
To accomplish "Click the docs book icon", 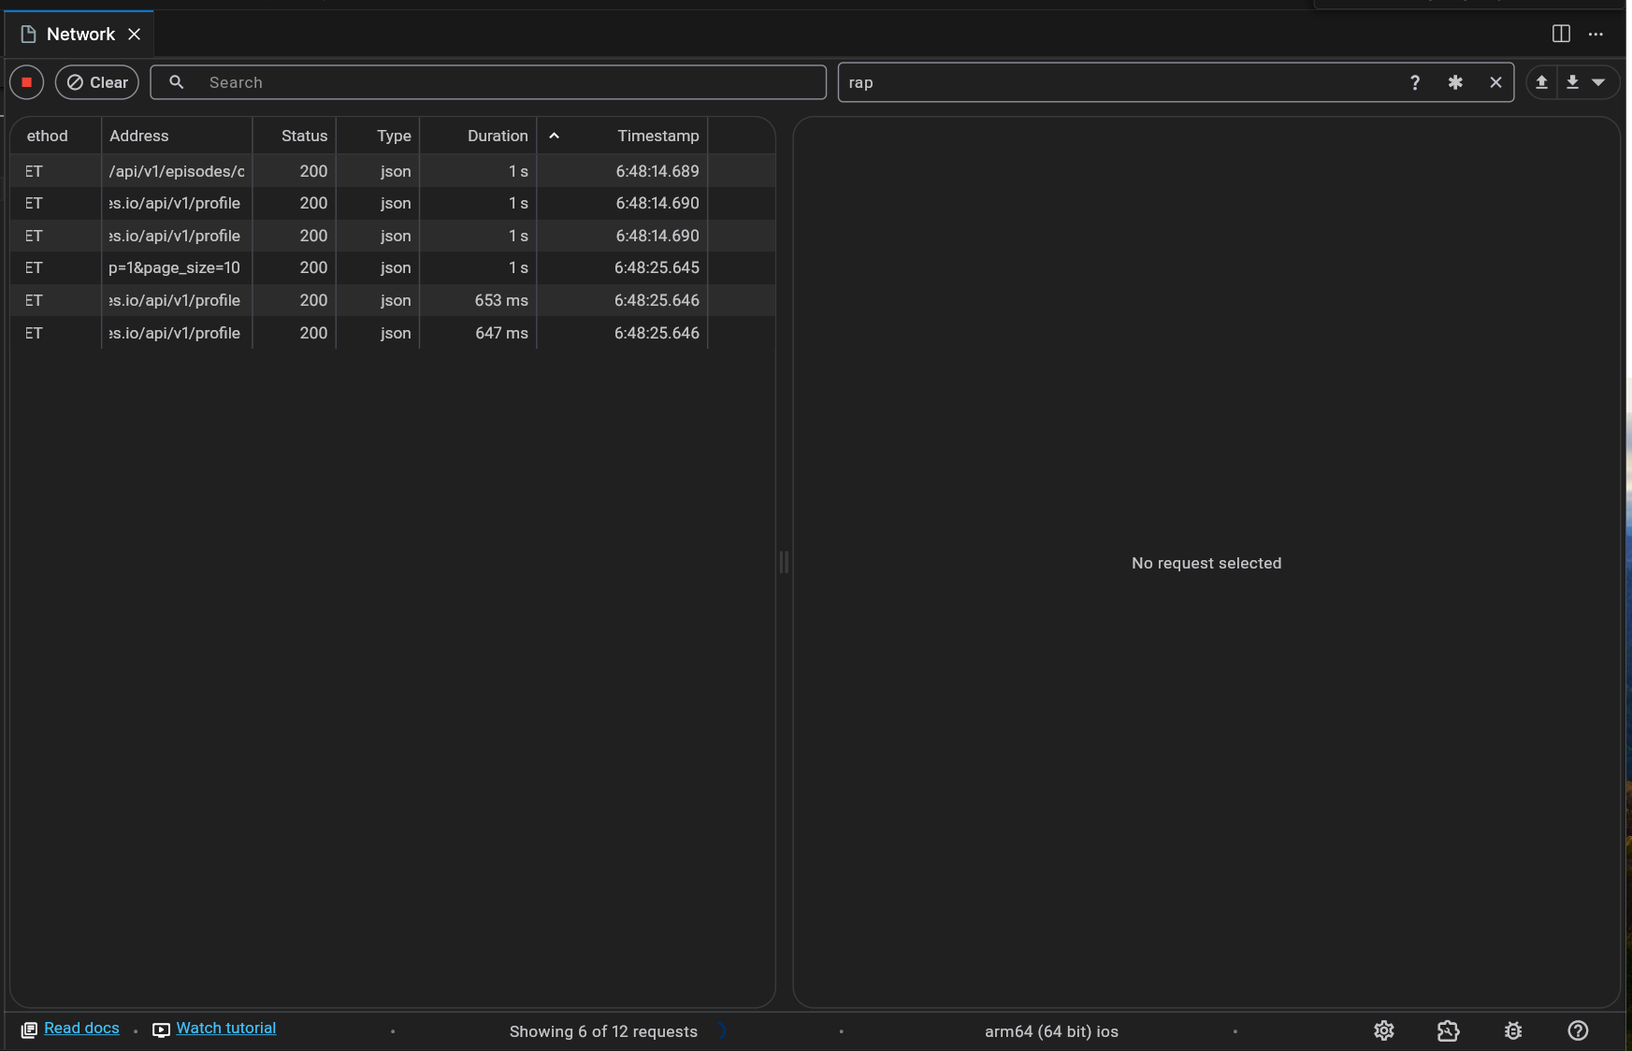I will pos(29,1029).
